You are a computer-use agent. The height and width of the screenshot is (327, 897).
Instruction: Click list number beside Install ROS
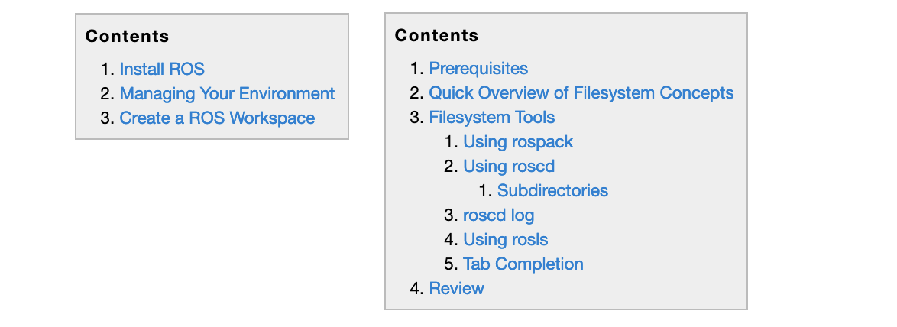(108, 70)
